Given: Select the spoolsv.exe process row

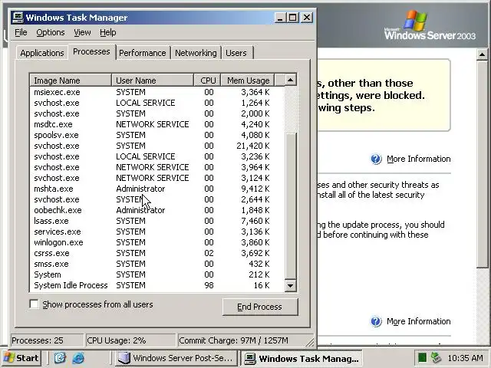Looking at the screenshot, I should [157, 135].
